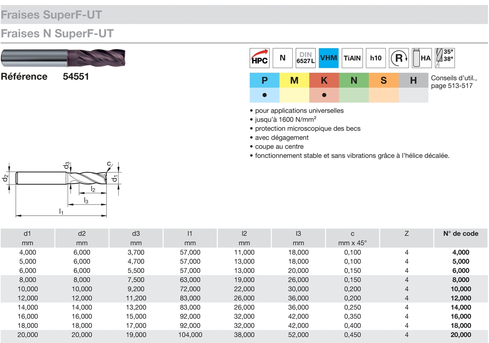Select the 'Fraises N SuperF-UT' subtitle

(57, 34)
